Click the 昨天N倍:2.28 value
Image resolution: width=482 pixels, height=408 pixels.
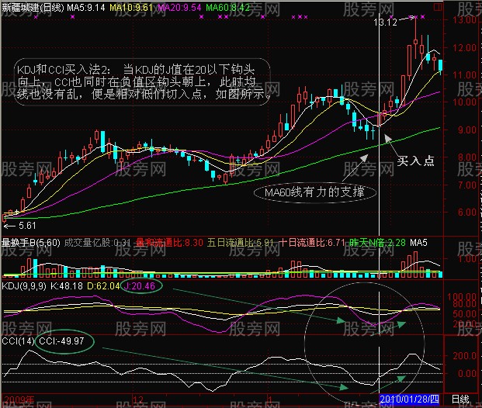coord(377,243)
